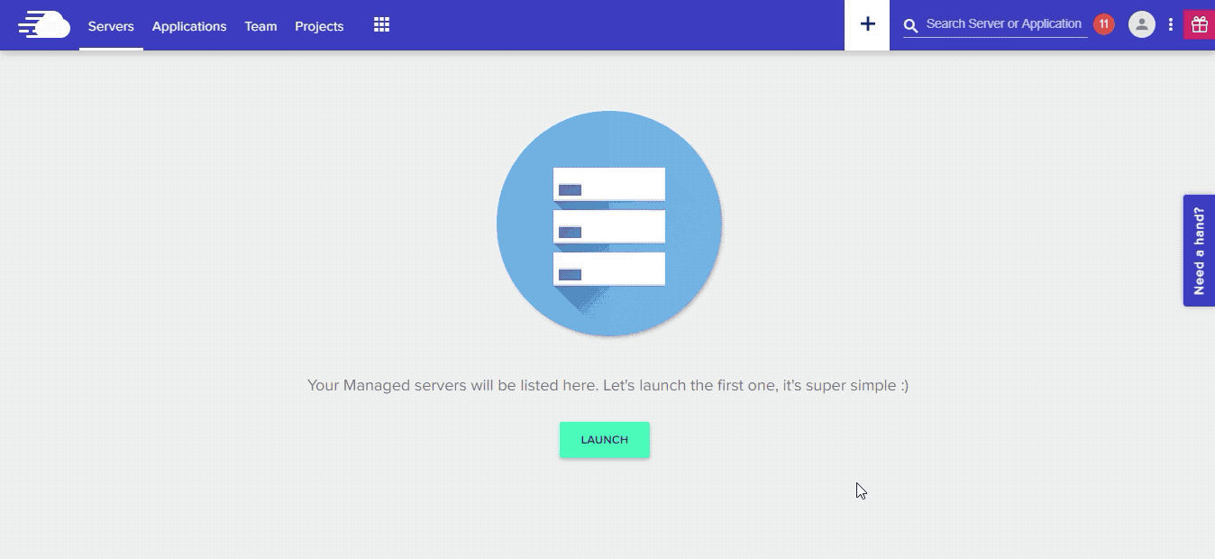The image size is (1215, 559).
Task: Select Projects in the top navigation
Action: coord(319,26)
